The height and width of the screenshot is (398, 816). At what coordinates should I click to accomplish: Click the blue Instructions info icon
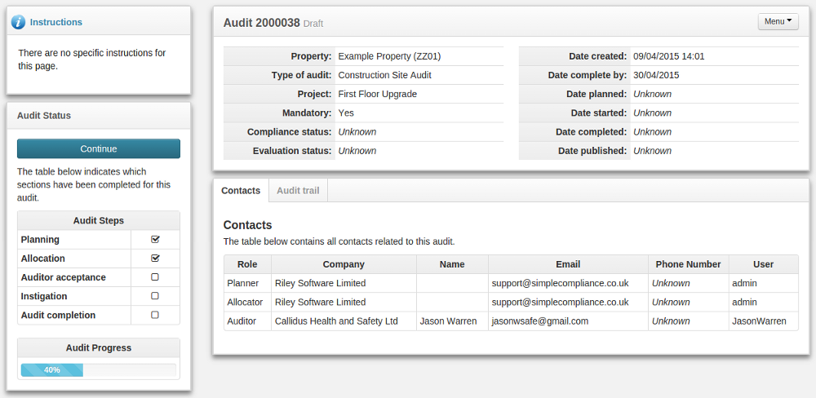[x=18, y=22]
